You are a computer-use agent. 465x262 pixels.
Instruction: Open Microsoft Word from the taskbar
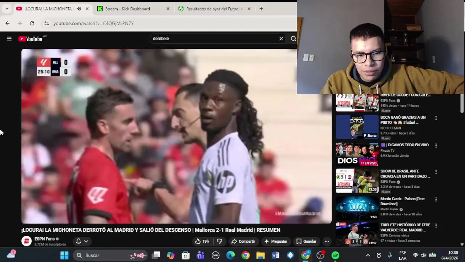(x=275, y=255)
